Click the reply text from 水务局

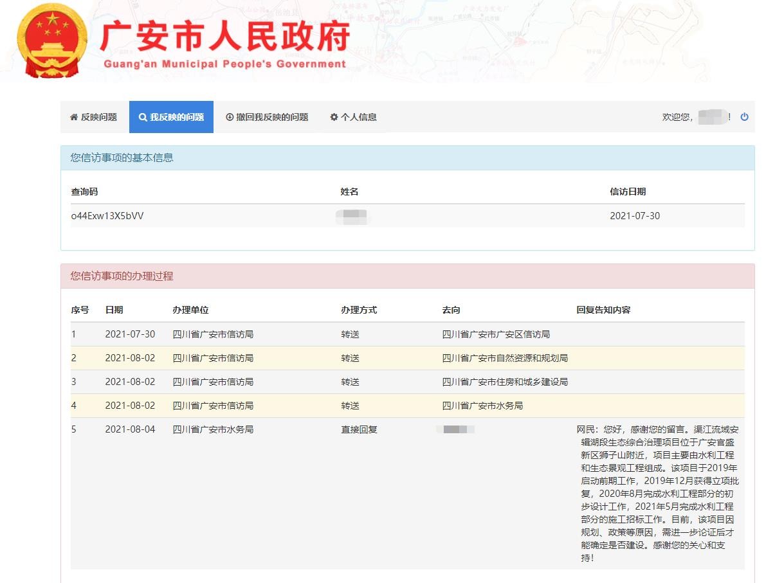(659, 493)
